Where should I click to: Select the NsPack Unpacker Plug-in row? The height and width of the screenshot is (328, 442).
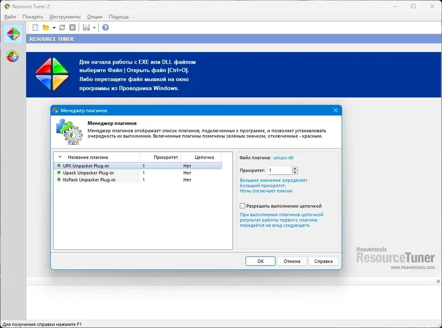[x=138, y=180]
